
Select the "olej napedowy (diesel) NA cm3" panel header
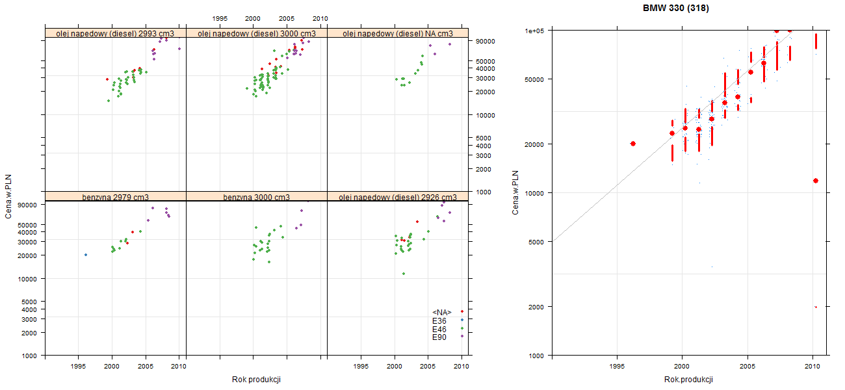click(398, 33)
